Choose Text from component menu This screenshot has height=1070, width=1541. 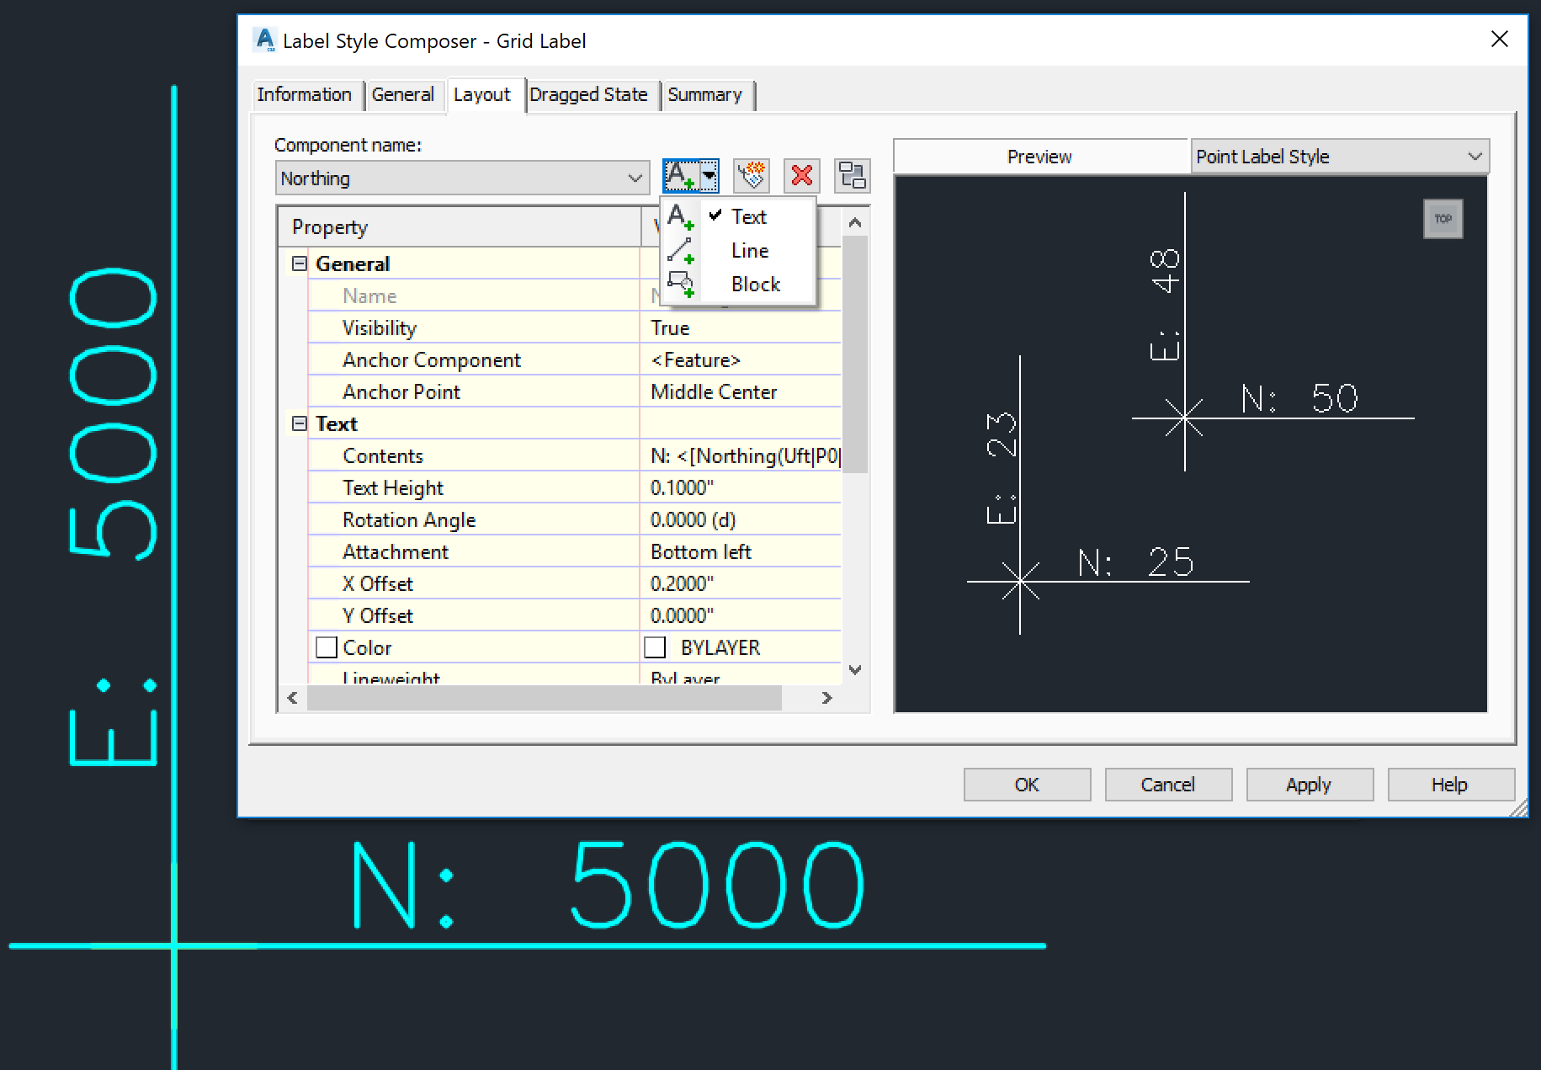[749, 217]
